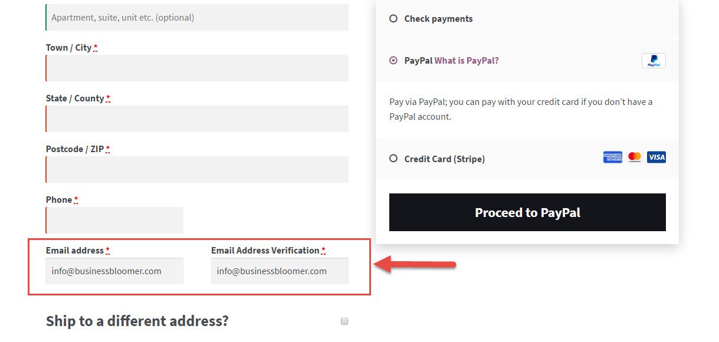The width and height of the screenshot is (719, 342).
Task: Focus the Email Address Verification field
Action: [x=280, y=271]
